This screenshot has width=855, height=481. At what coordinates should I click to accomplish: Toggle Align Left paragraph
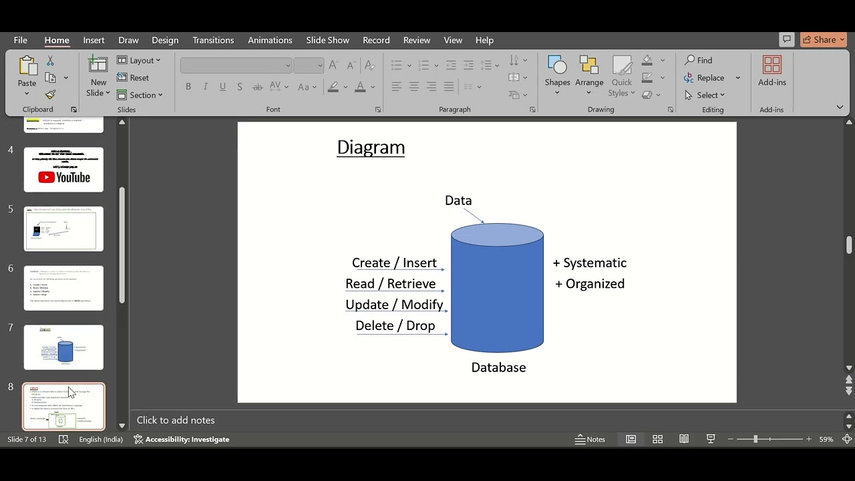tap(397, 87)
